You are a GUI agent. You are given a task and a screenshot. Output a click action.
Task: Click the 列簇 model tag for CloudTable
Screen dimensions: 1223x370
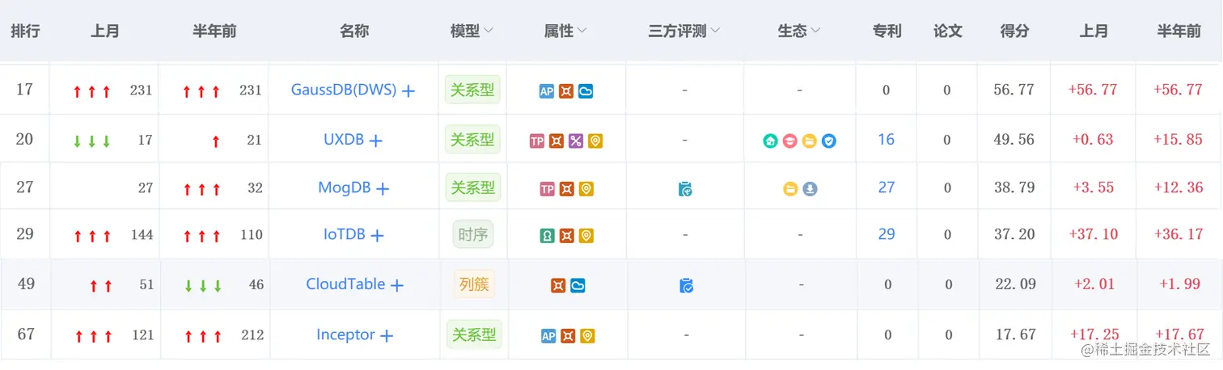(474, 284)
